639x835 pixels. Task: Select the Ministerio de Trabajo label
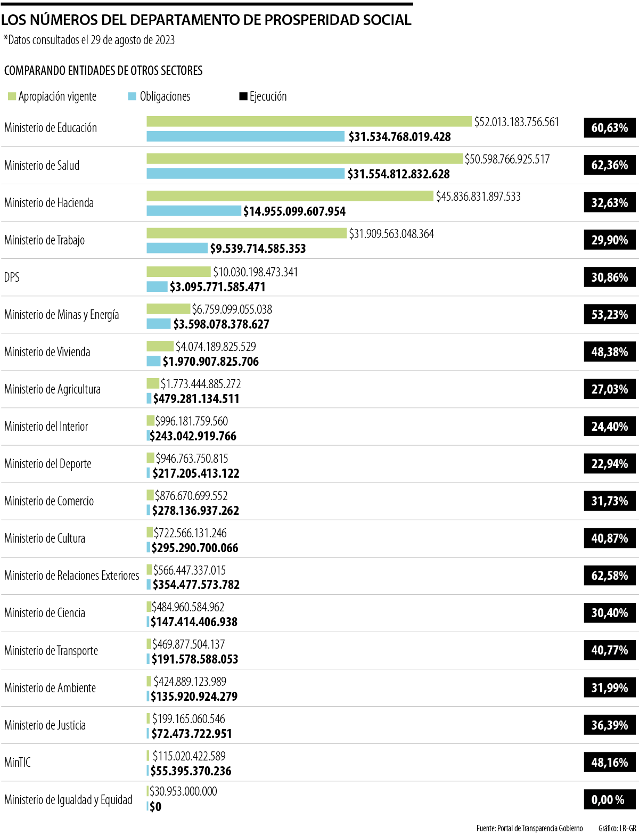click(x=44, y=240)
